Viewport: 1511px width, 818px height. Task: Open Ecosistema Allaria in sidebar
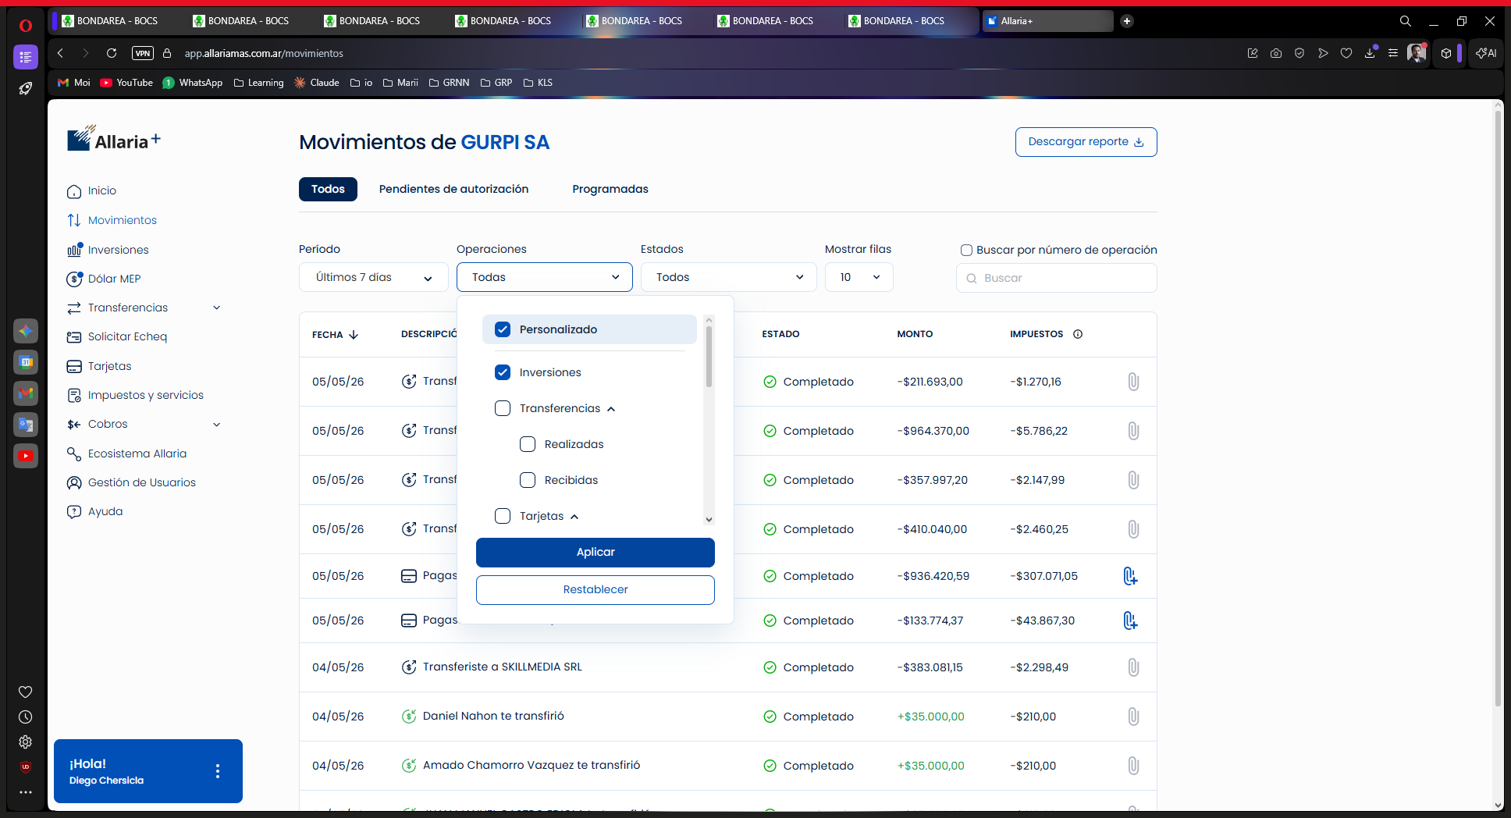pyautogui.click(x=137, y=453)
